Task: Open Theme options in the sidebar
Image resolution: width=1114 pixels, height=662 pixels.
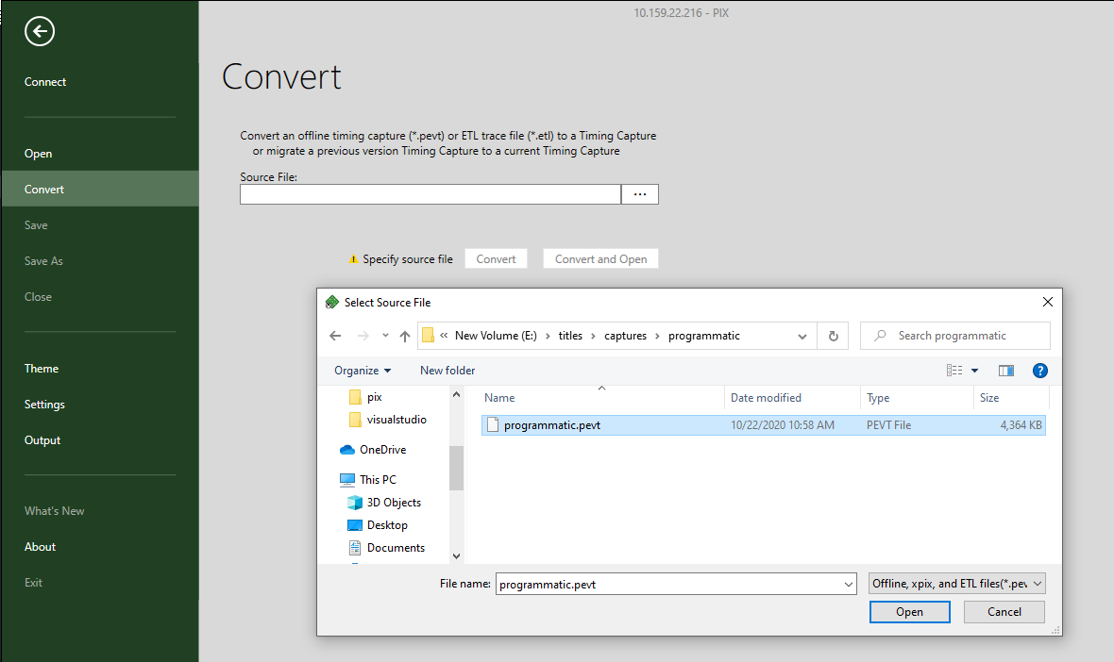Action: point(42,369)
